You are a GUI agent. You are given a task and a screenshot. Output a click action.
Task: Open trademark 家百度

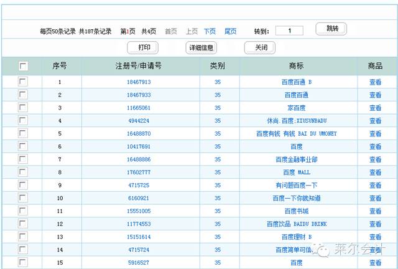pos(297,108)
